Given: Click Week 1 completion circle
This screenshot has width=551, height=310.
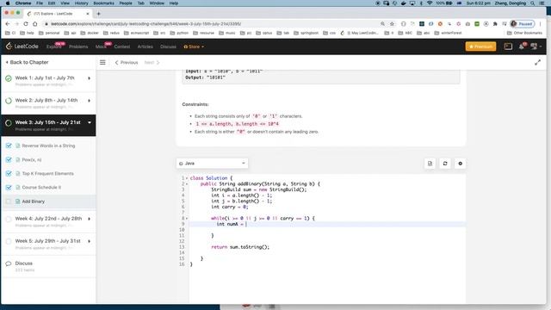Looking at the screenshot, I should pos(9,78).
